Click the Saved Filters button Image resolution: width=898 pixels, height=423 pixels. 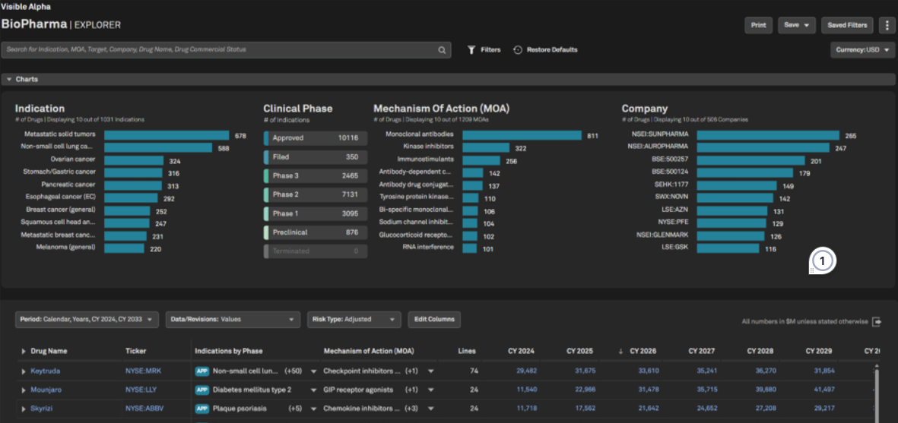847,25
